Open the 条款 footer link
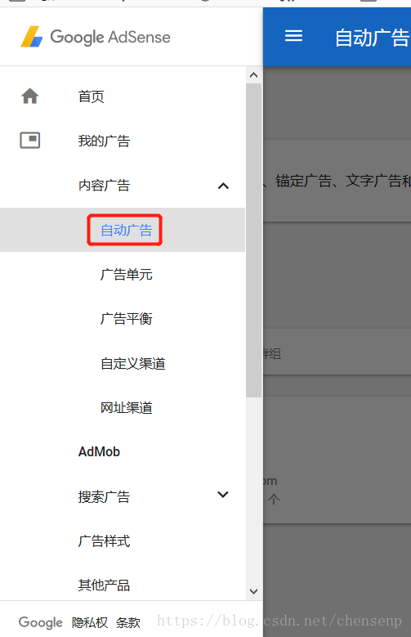The width and height of the screenshot is (411, 637). 128,622
